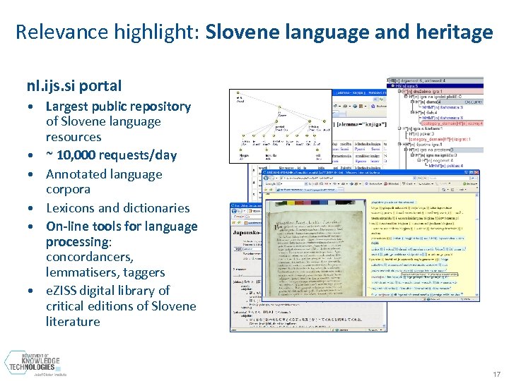The width and height of the screenshot is (509, 381).
Task: Select the 'igra na igrišču' tree row
Action: 436,155
